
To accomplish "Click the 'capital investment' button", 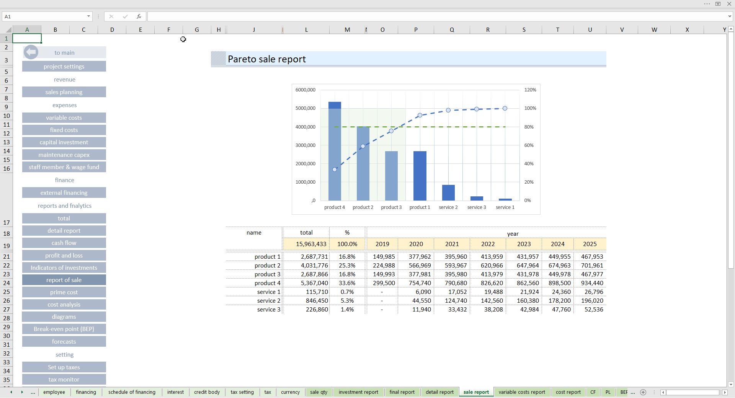I will click(64, 142).
